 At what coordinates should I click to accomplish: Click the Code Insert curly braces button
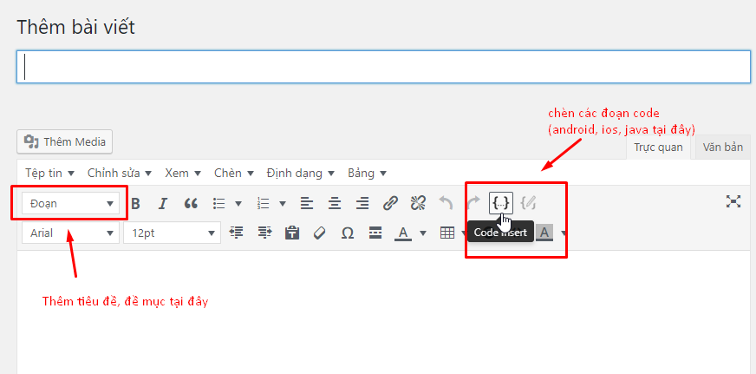pyautogui.click(x=501, y=203)
